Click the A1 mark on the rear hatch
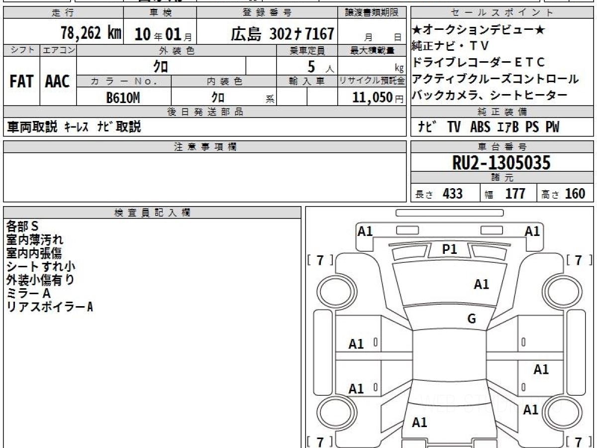597x448 pixels. (x=419, y=423)
